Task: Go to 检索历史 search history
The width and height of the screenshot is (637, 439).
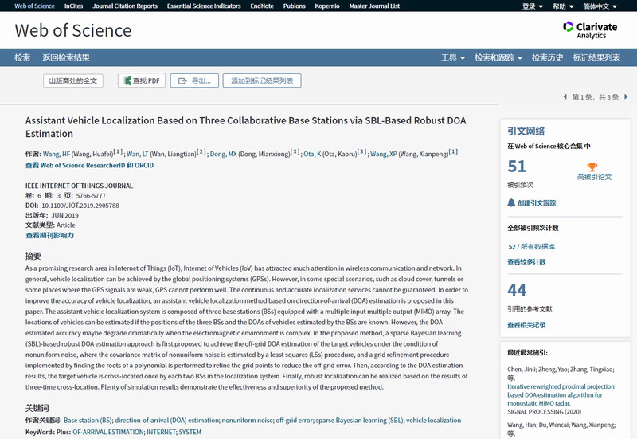Action: click(x=547, y=57)
